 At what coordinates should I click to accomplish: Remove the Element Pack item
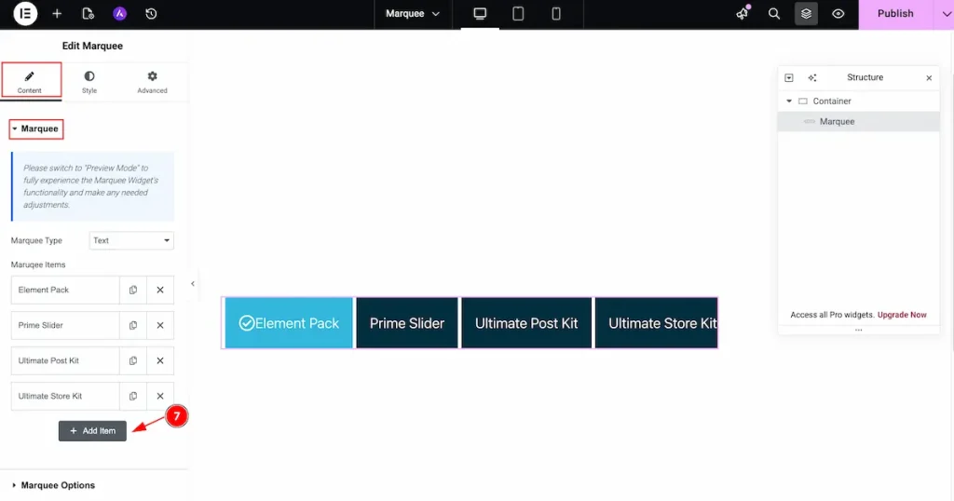click(160, 290)
